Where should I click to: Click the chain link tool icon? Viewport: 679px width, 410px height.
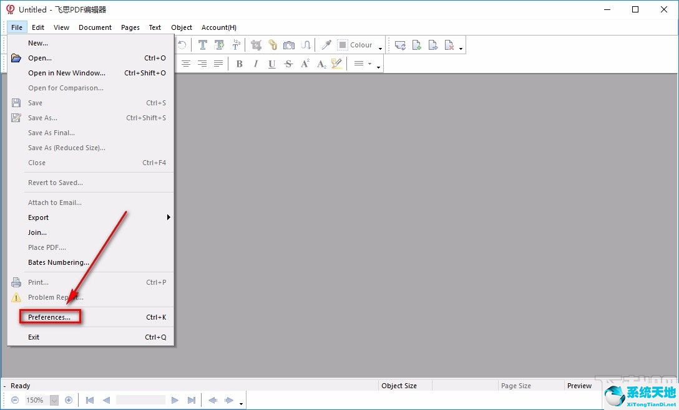point(272,45)
